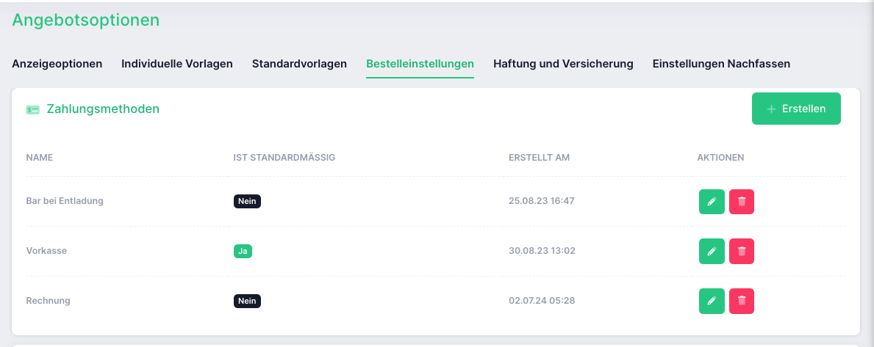Delete the Rechnung payment method
This screenshot has height=347, width=874.
coord(742,301)
